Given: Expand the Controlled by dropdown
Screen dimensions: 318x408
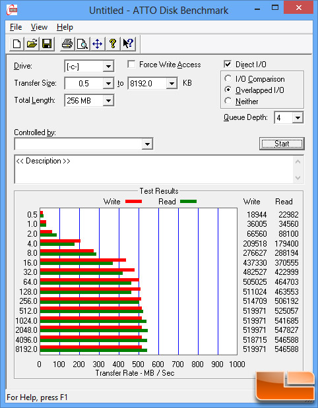Looking at the screenshot, I should 147,144.
